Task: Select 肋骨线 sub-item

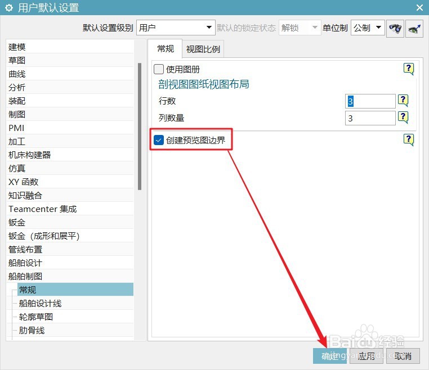Action: (75, 330)
